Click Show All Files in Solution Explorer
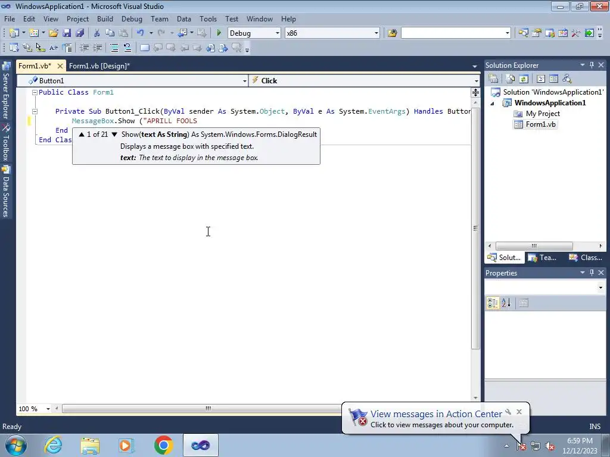610x457 pixels. pyautogui.click(x=511, y=79)
